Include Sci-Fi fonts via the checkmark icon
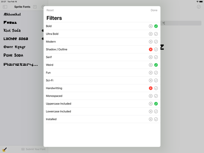The height and width of the screenshot is (153, 204). [156, 81]
